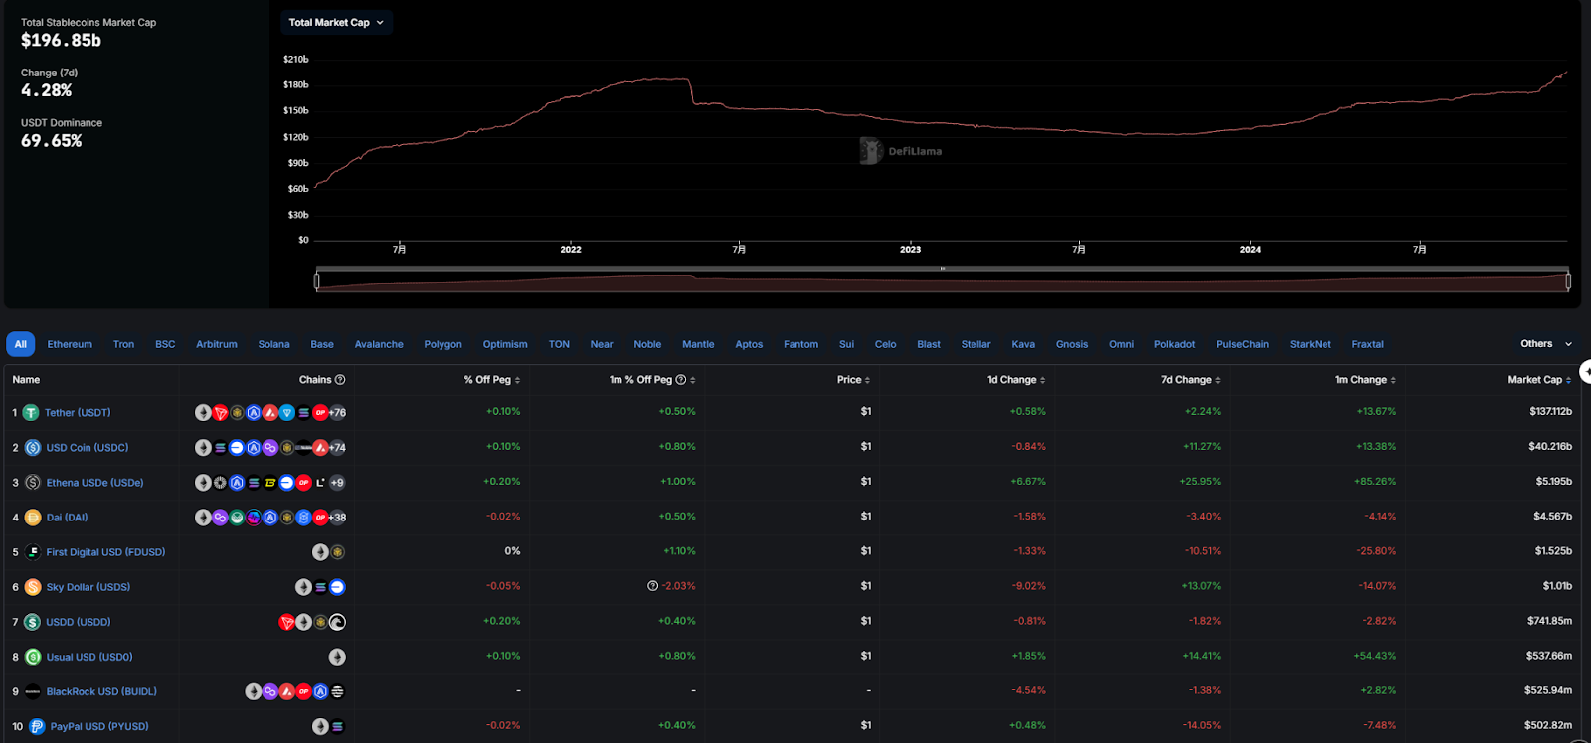Screen dimensions: 1591x743
Task: Click the Tether coin logo icon
Action: pyautogui.click(x=31, y=412)
